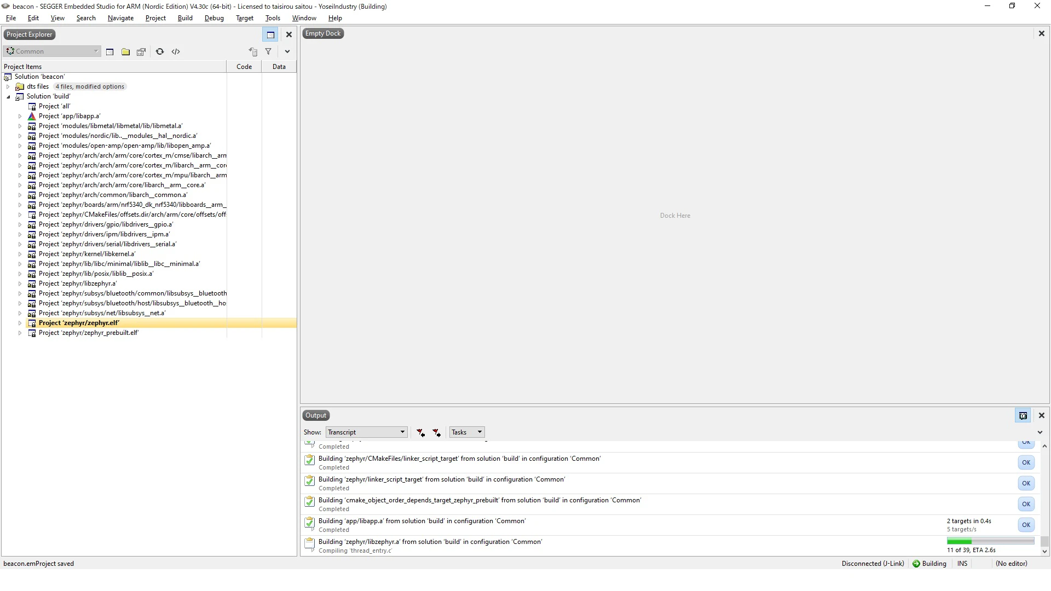Click the task icon for libzephyr.a build
The image size is (1051, 591).
(x=309, y=545)
